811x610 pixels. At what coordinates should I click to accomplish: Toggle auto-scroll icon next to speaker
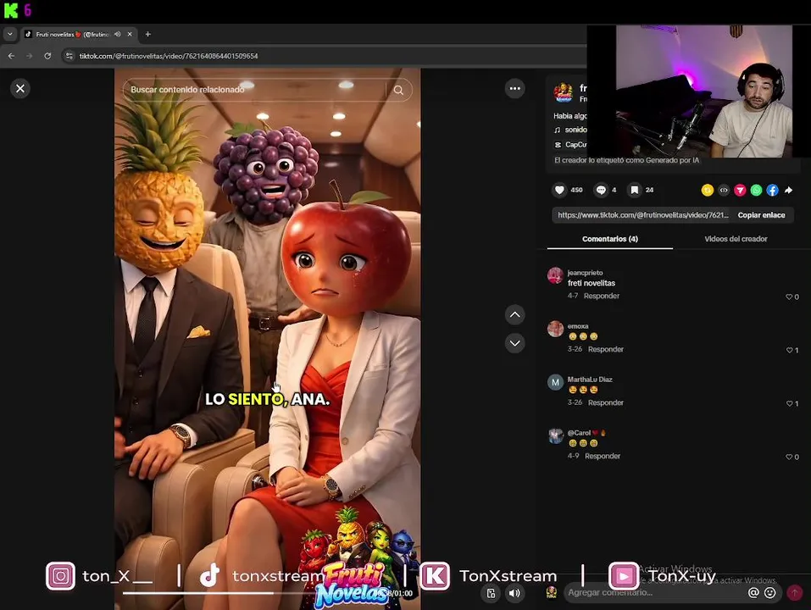pyautogui.click(x=491, y=593)
